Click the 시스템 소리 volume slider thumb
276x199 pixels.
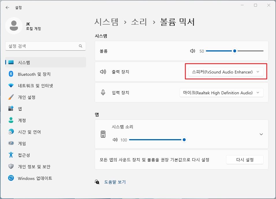pyautogui.click(x=184, y=140)
